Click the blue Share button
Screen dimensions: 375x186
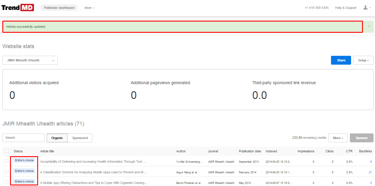pyautogui.click(x=341, y=60)
